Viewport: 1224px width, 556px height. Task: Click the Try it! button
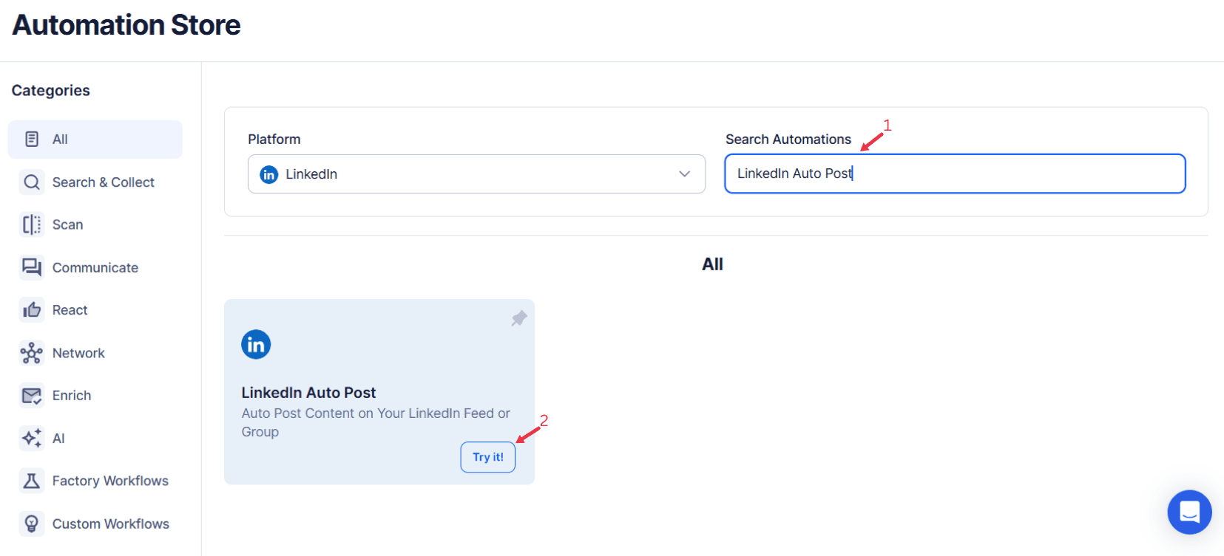[x=487, y=457]
